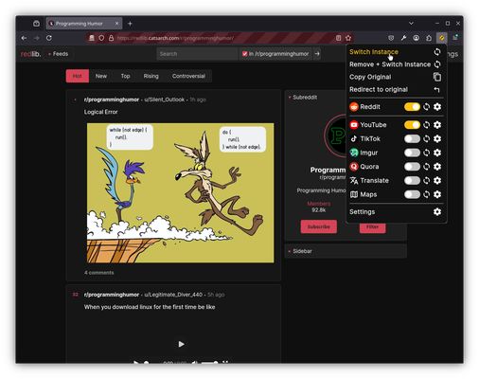
Task: Select Copy Original menu entry
Action: click(396, 77)
